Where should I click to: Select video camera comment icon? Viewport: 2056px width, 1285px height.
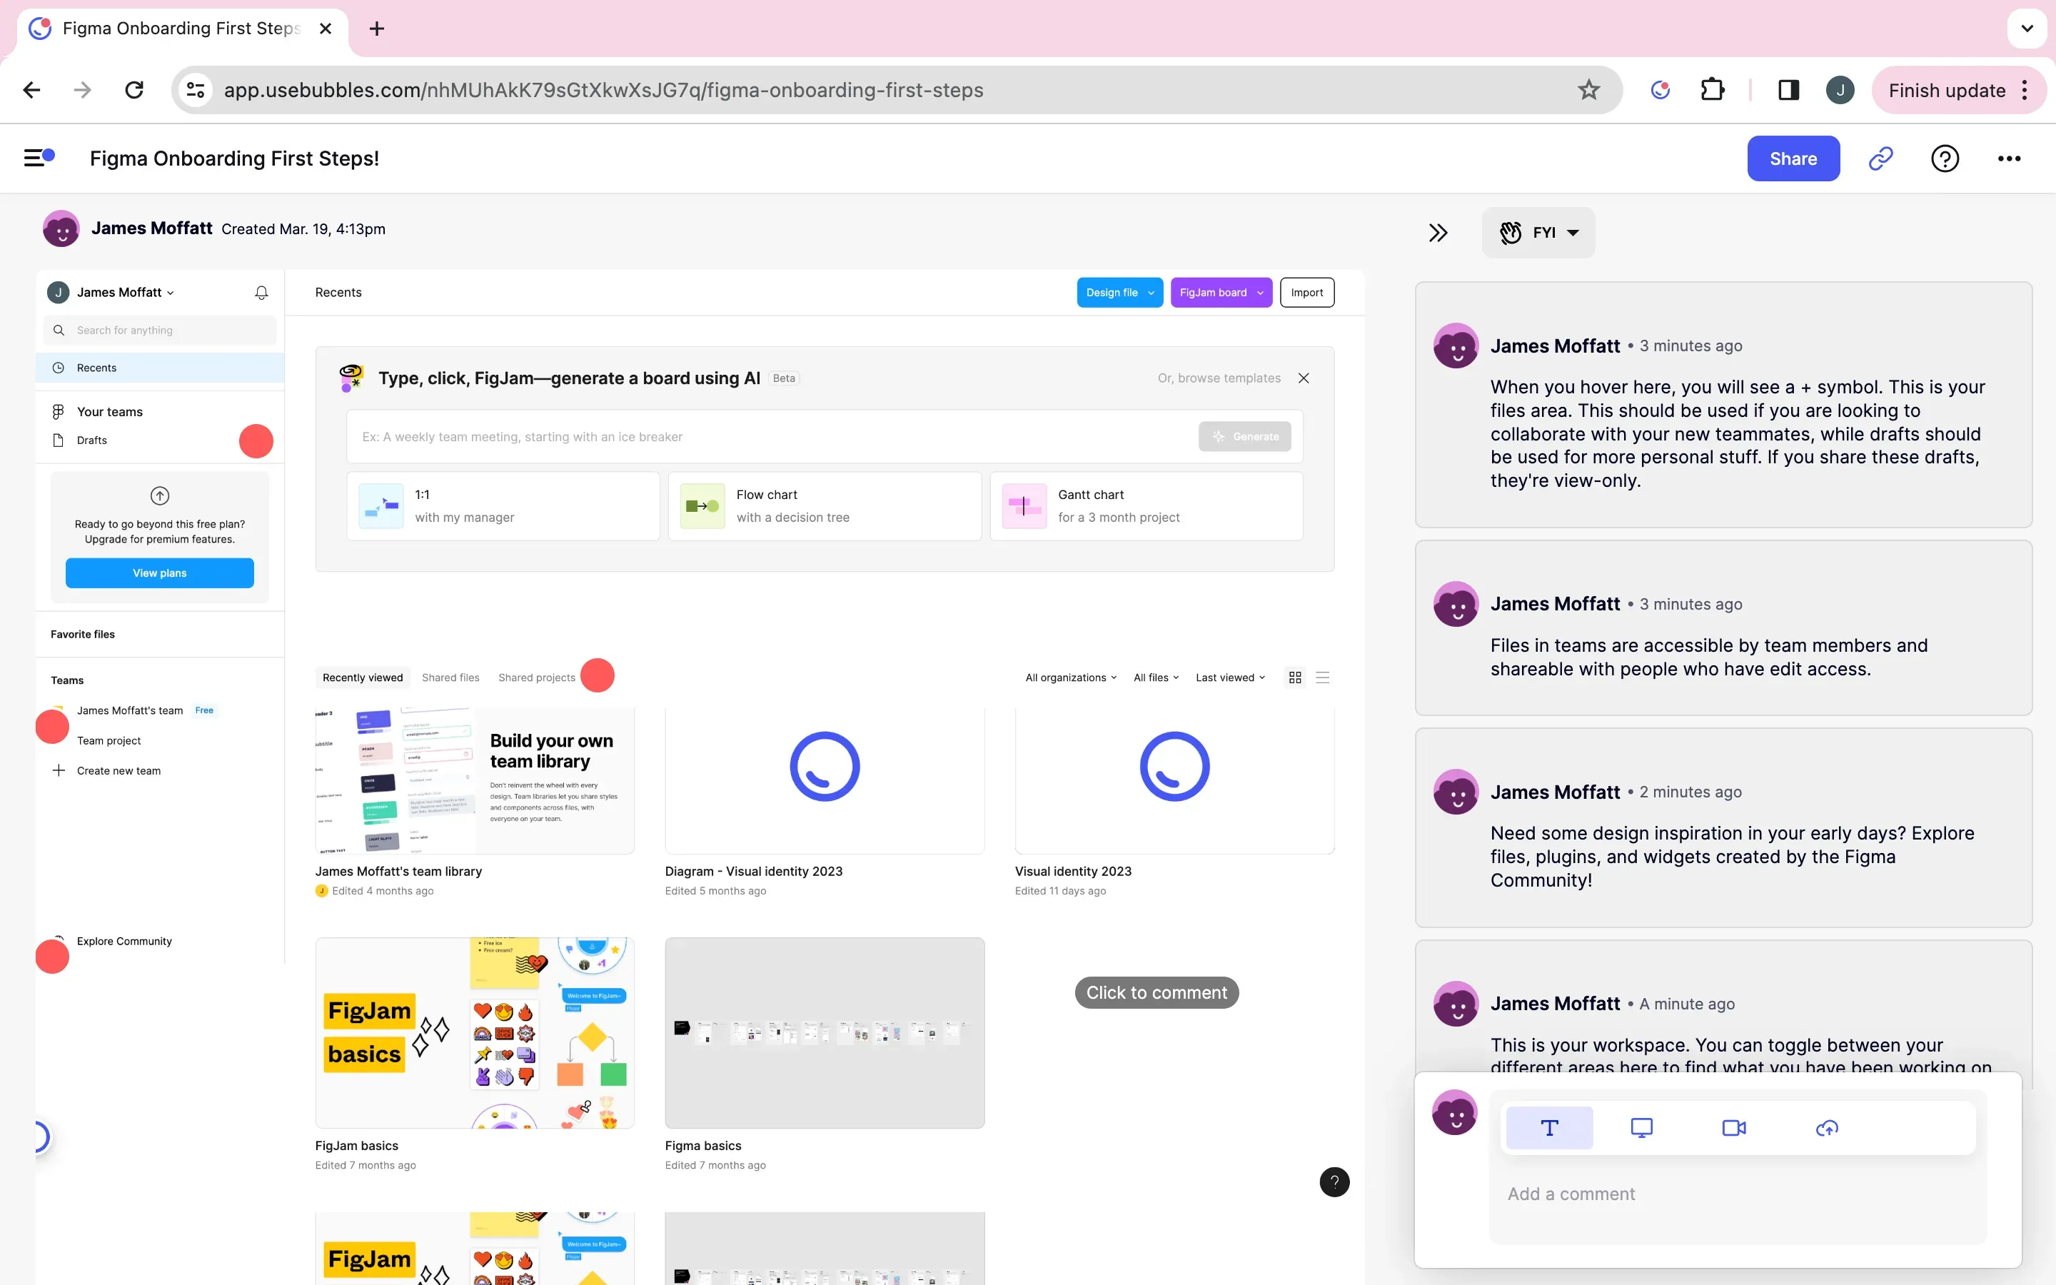1734,1128
